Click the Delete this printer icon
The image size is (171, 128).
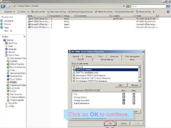click(x=96, y=12)
